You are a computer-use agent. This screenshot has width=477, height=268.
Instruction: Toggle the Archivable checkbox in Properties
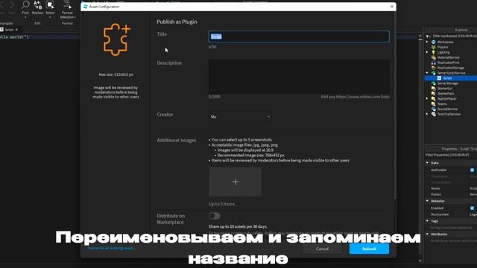[472, 170]
